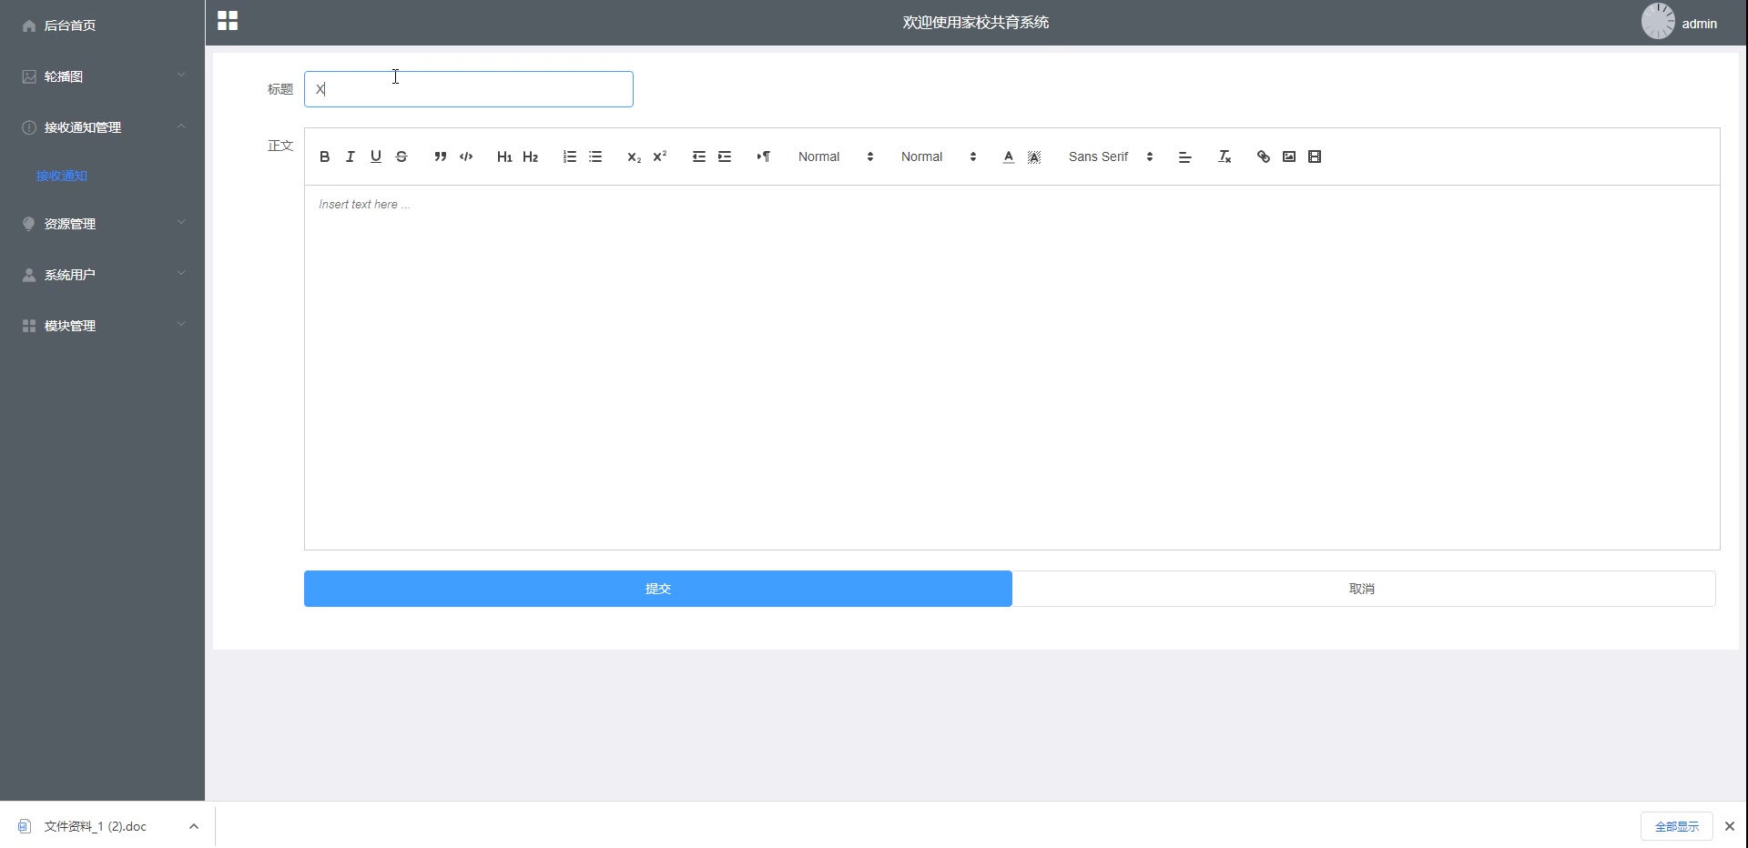Click 全部显示 to show all downloads
1748x848 pixels.
tap(1677, 826)
